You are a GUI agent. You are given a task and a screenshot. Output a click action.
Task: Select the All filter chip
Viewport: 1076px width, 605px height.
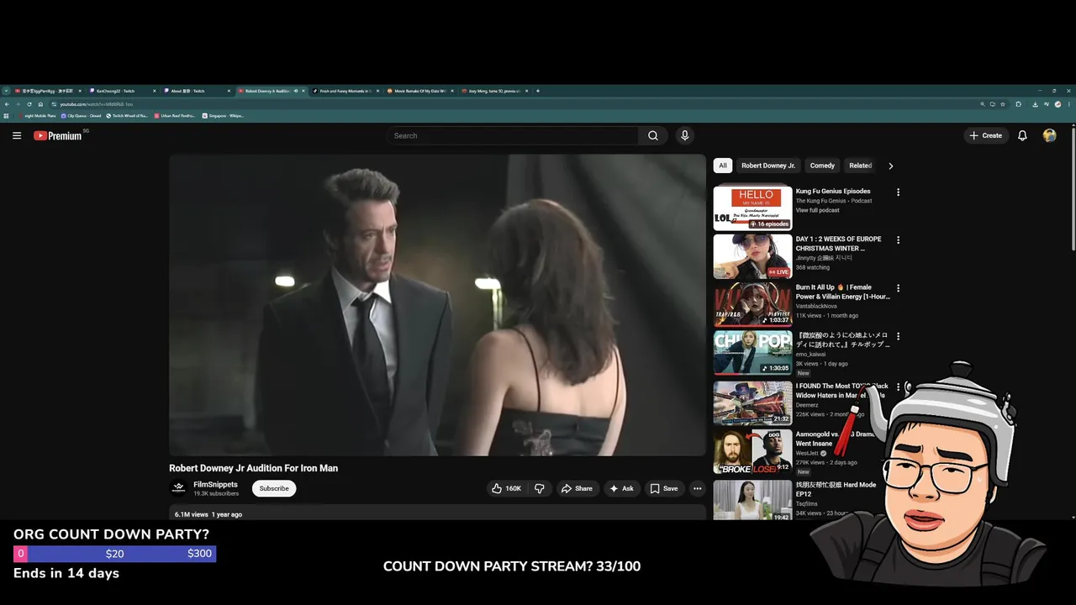723,166
